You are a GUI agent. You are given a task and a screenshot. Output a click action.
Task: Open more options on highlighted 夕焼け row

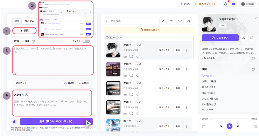coord(187,50)
